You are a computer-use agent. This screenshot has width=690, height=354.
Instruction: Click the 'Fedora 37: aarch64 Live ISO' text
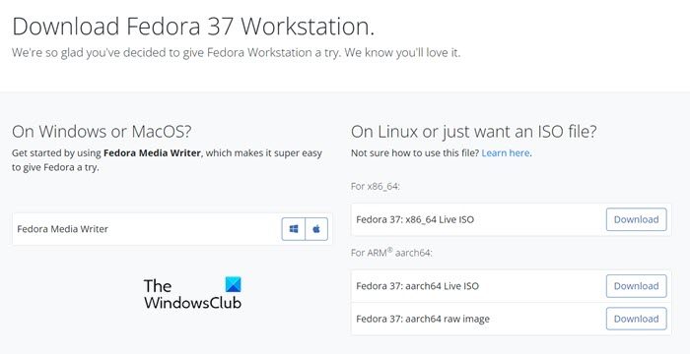(417, 286)
